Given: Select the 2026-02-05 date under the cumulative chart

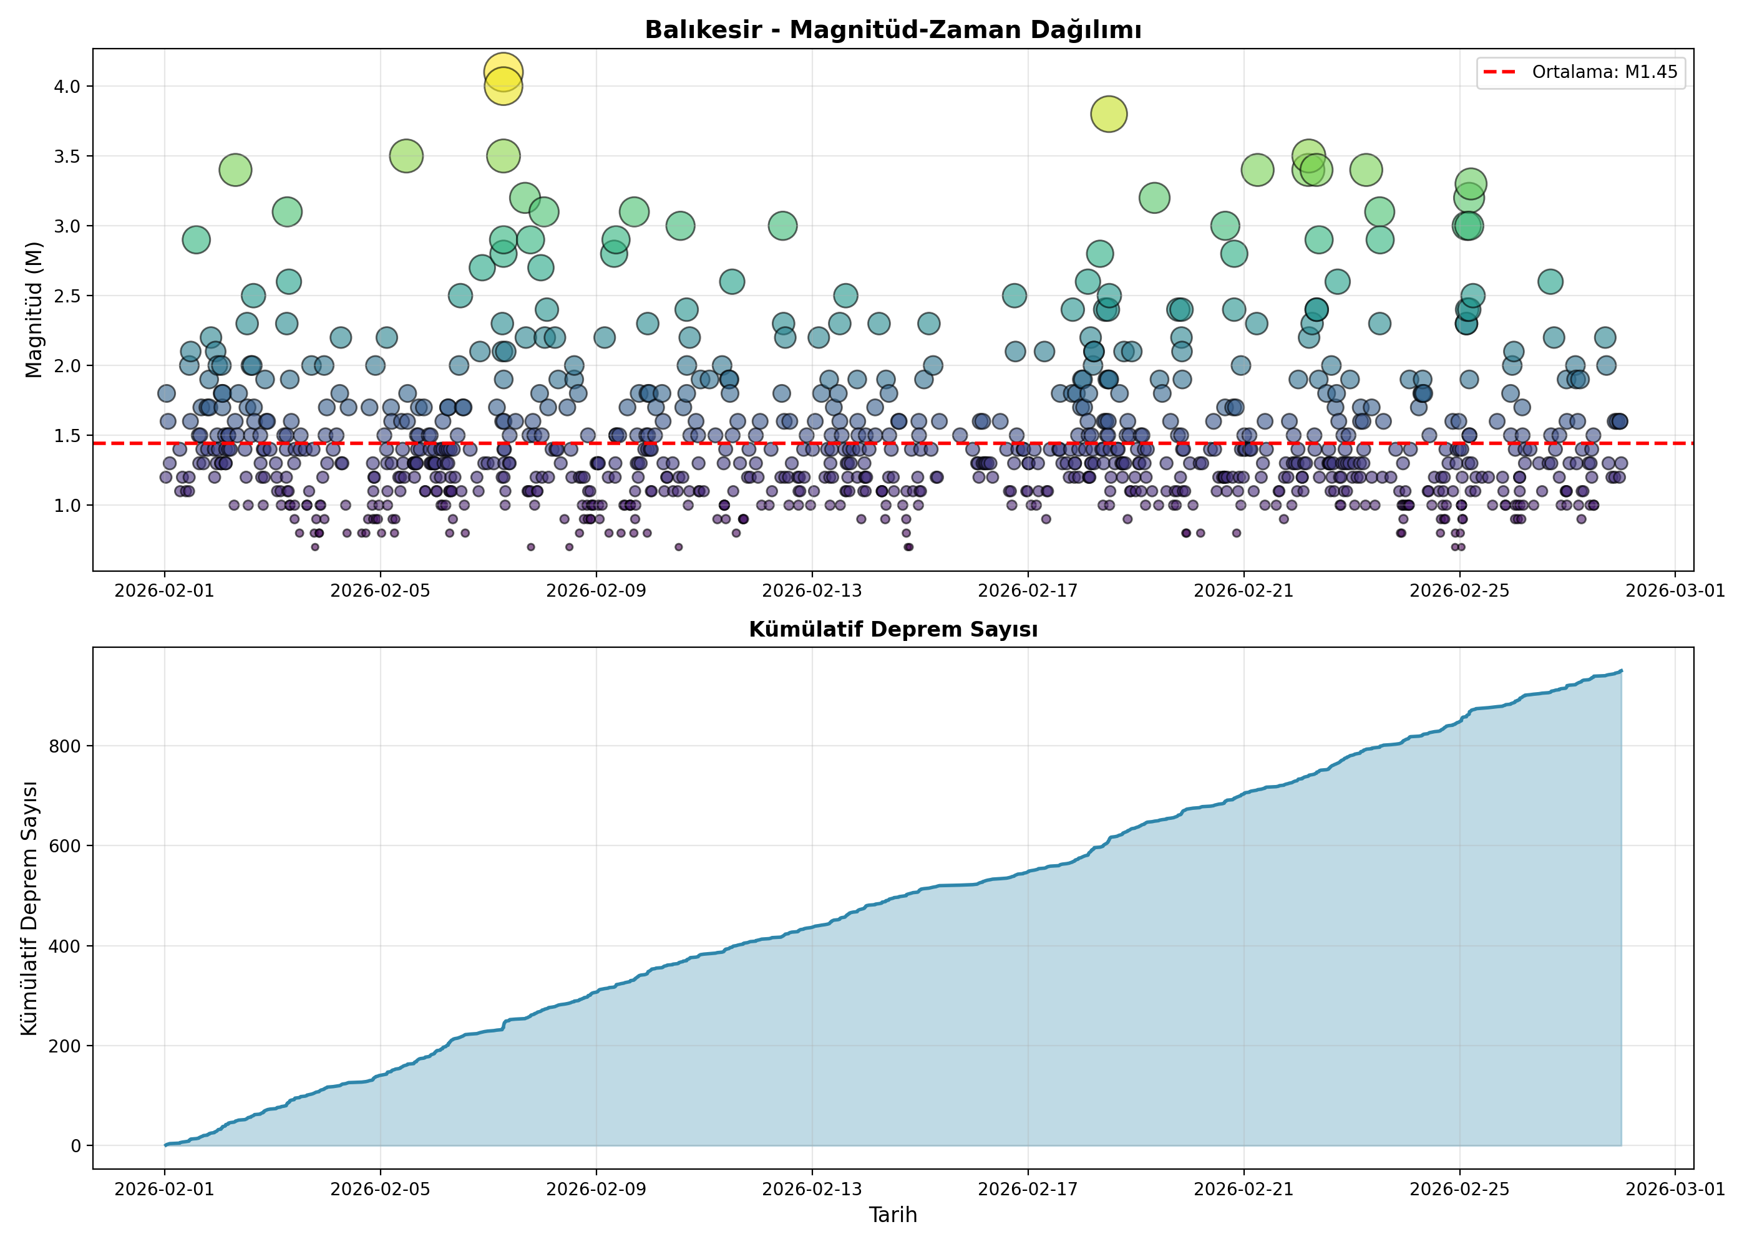Looking at the screenshot, I should click(x=380, y=1190).
